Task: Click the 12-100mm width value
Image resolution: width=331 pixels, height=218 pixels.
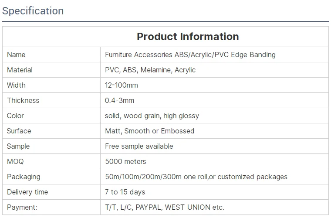Action: point(121,85)
